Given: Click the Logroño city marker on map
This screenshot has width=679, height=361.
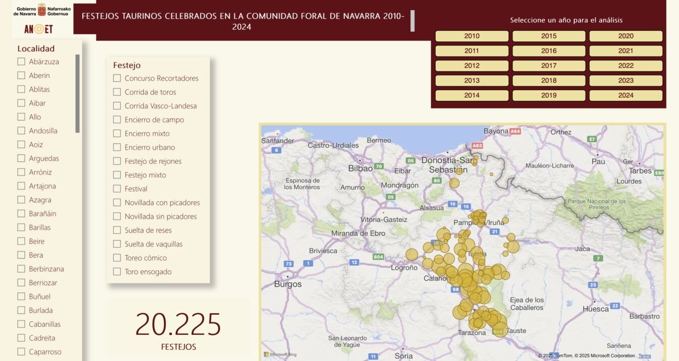Looking at the screenshot, I should pyautogui.click(x=404, y=261).
